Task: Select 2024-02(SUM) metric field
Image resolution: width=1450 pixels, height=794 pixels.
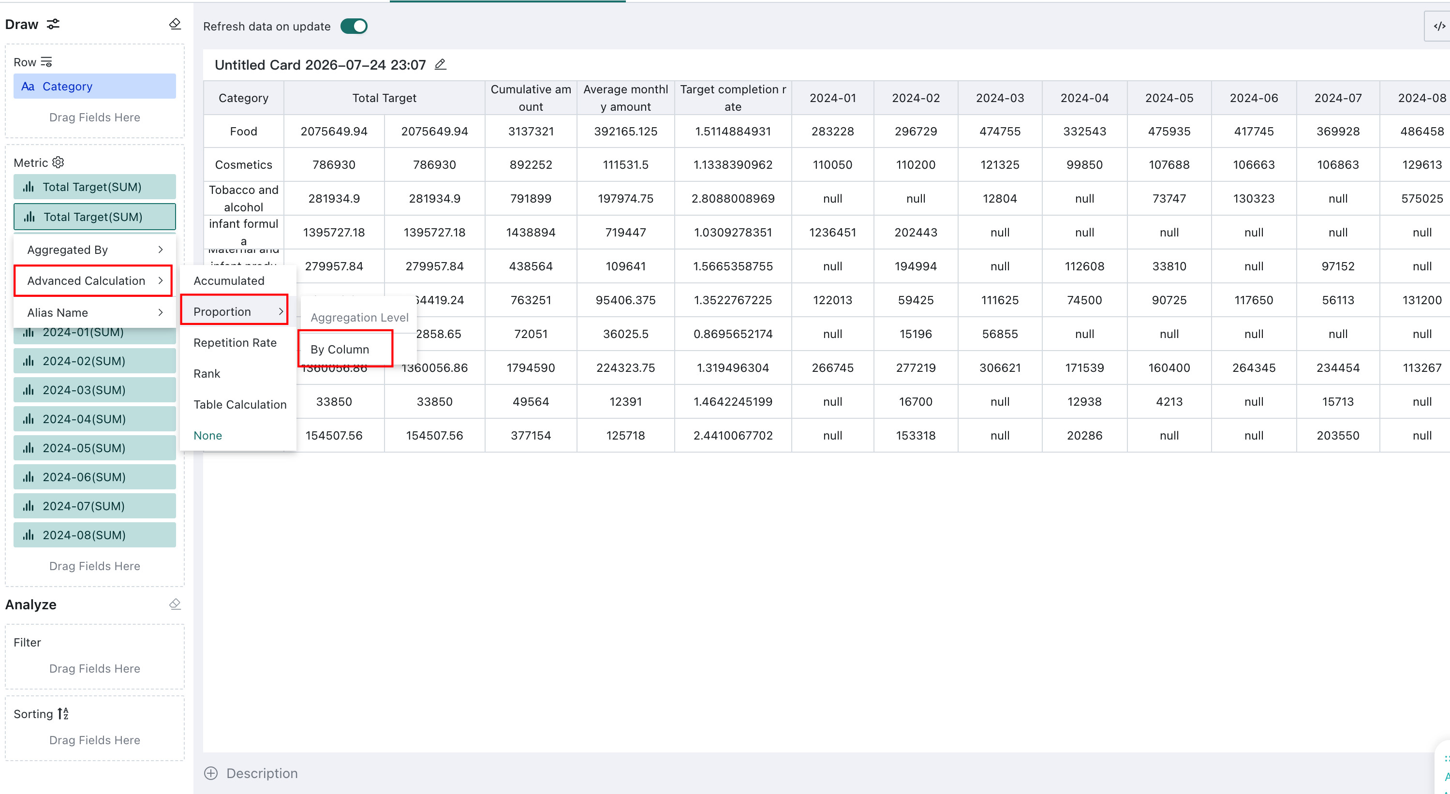Action: [x=95, y=361]
